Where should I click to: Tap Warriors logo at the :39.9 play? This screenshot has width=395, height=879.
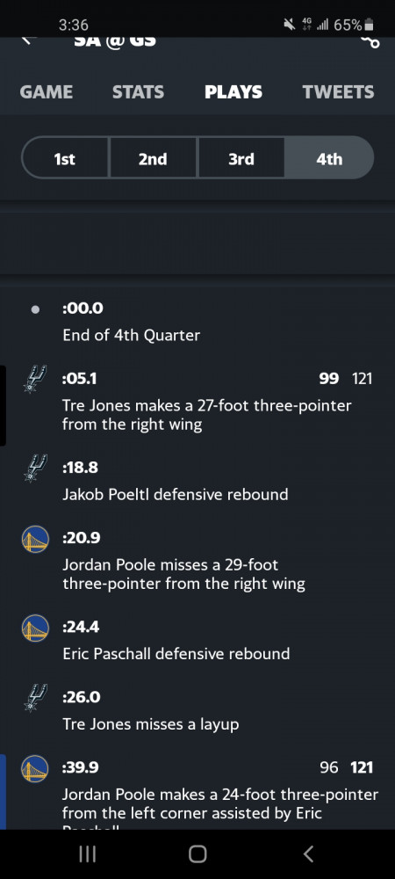(35, 768)
